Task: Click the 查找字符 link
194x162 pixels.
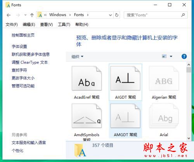Action: click(x=19, y=70)
